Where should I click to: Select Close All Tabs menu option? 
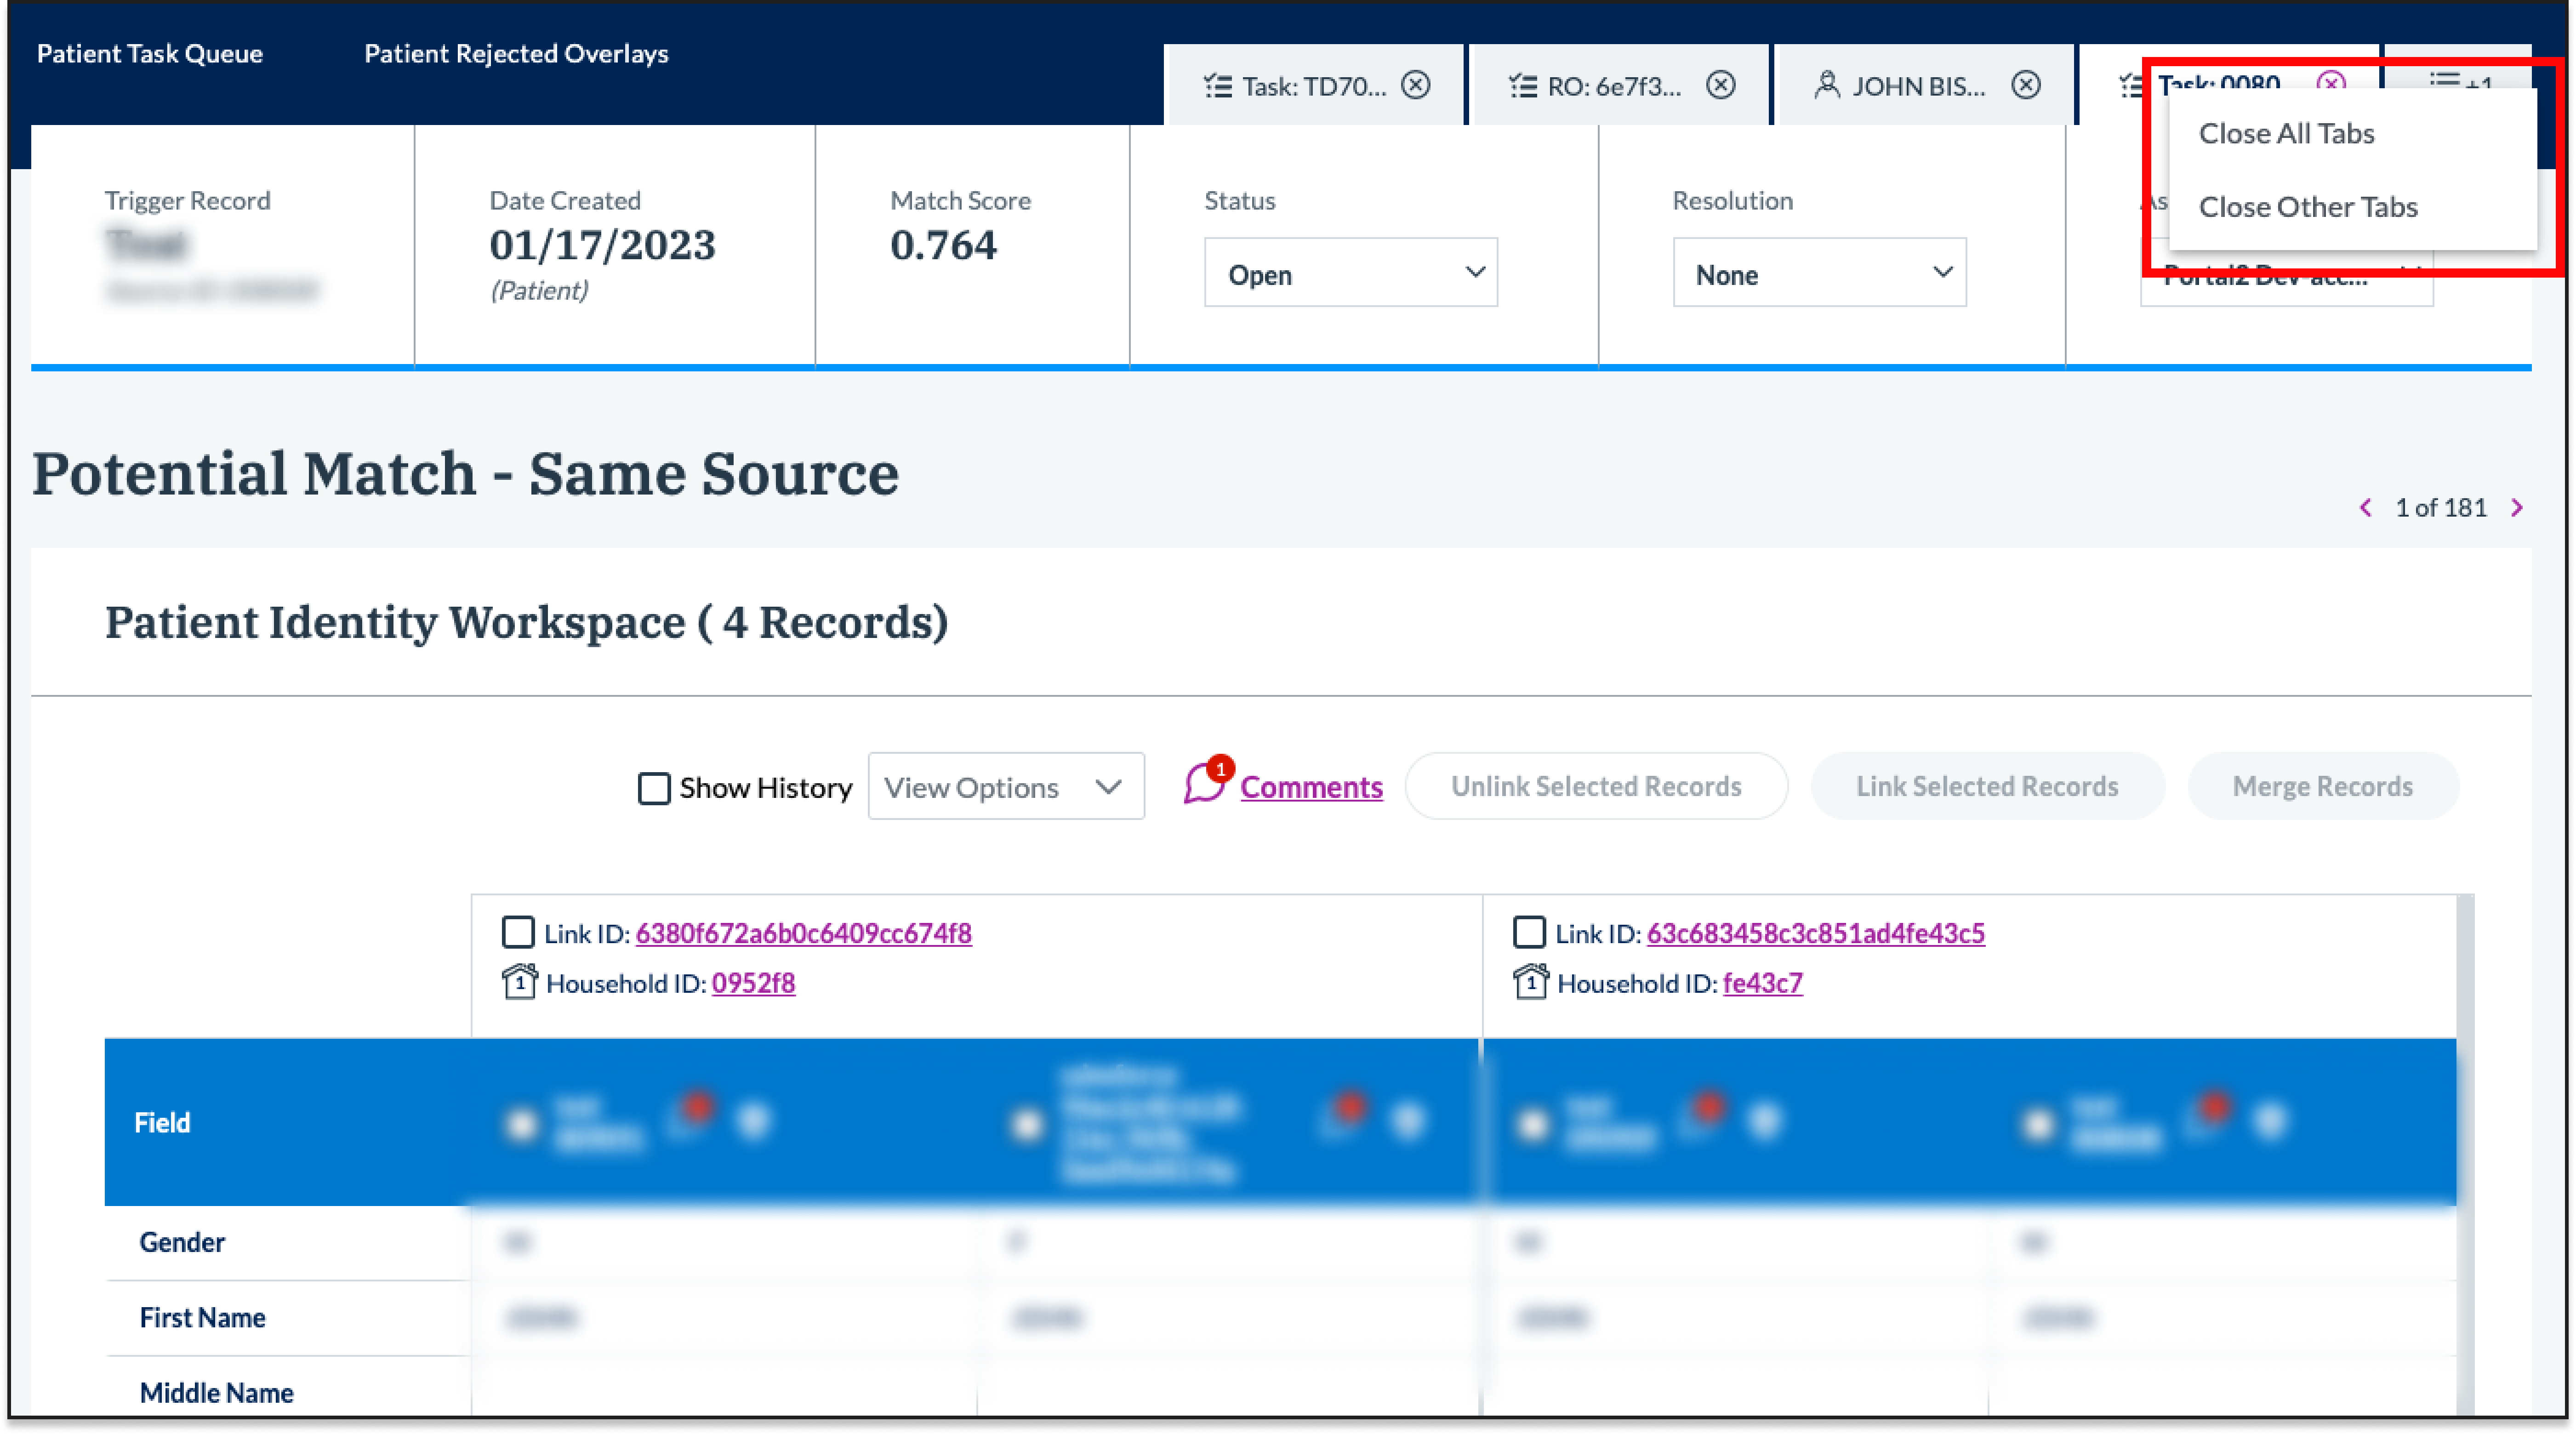point(2286,133)
